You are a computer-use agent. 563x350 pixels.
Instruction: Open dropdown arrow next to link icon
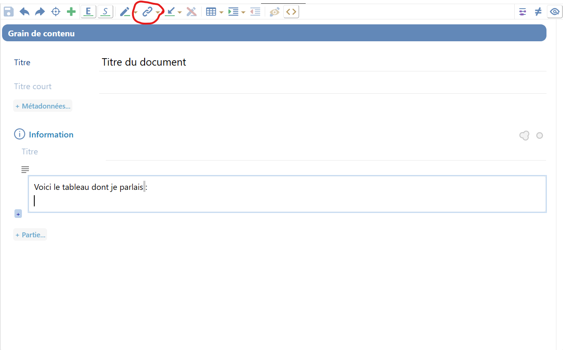click(158, 12)
